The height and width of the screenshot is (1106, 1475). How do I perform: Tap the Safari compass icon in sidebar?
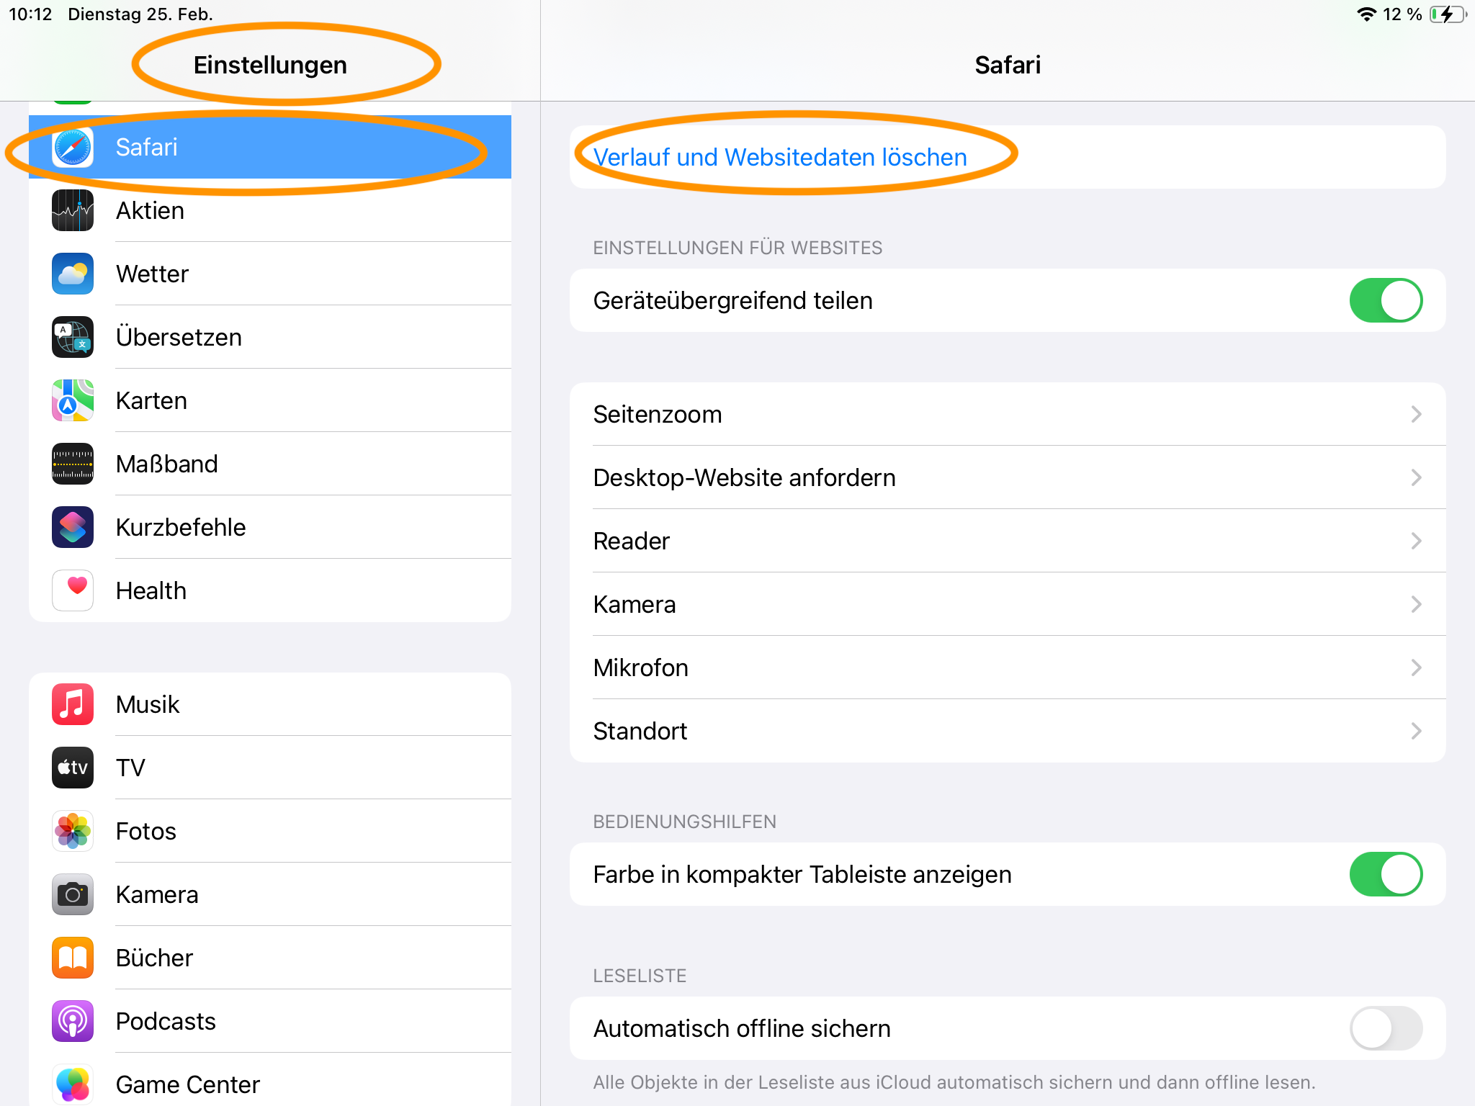click(x=73, y=147)
